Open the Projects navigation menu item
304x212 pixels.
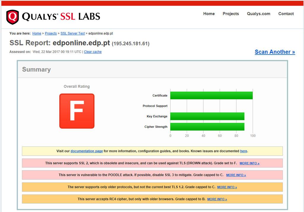tap(231, 14)
